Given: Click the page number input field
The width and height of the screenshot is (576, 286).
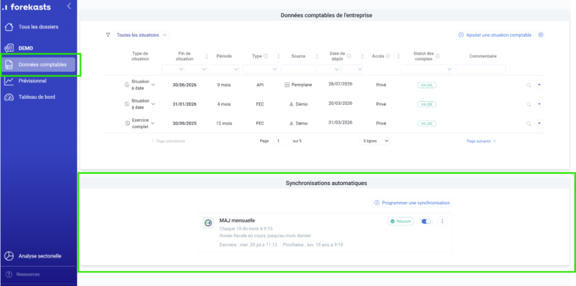Looking at the screenshot, I should pos(280,141).
